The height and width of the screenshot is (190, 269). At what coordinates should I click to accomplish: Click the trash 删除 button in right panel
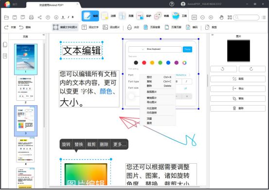click(238, 109)
